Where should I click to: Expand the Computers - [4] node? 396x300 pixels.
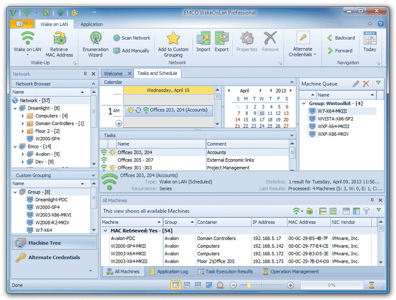click(x=22, y=116)
